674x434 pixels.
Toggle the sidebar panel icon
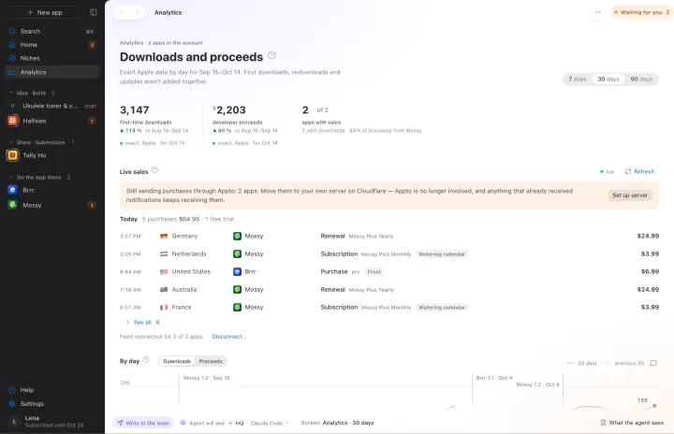click(x=94, y=12)
